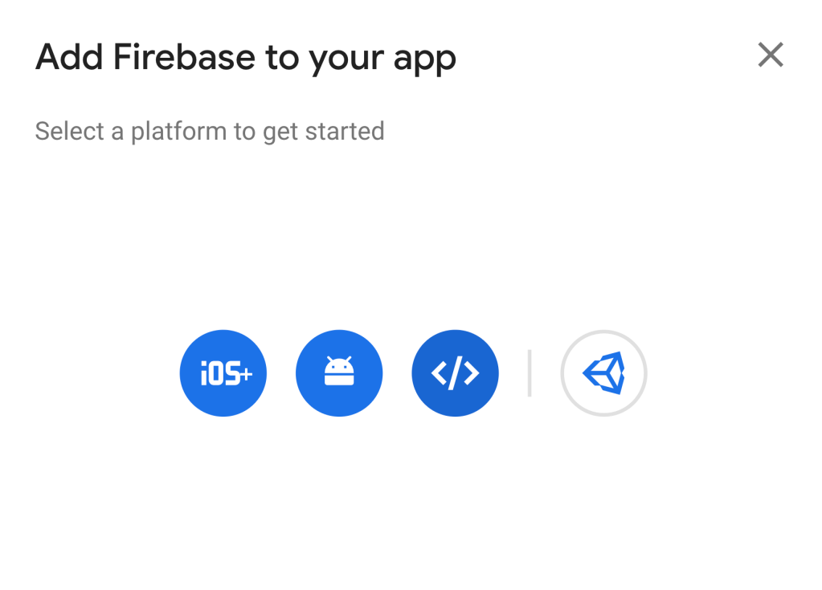The width and height of the screenshot is (822, 590).
Task: Click the vertical divider before Unity icon
Action: pyautogui.click(x=529, y=373)
